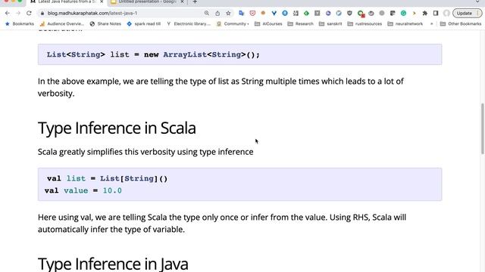Open the dark shield extension icon
This screenshot has height=272, width=485.
(349, 14)
